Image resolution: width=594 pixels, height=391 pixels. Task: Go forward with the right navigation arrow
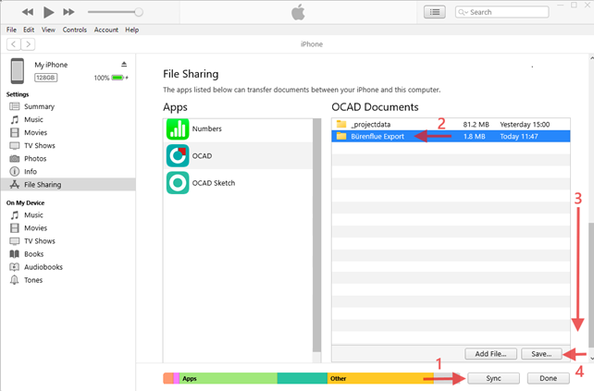point(28,44)
